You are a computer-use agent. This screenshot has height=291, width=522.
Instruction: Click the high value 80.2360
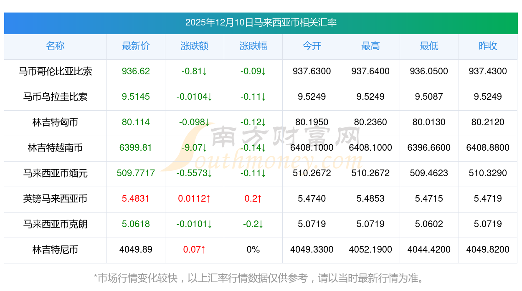370,122
